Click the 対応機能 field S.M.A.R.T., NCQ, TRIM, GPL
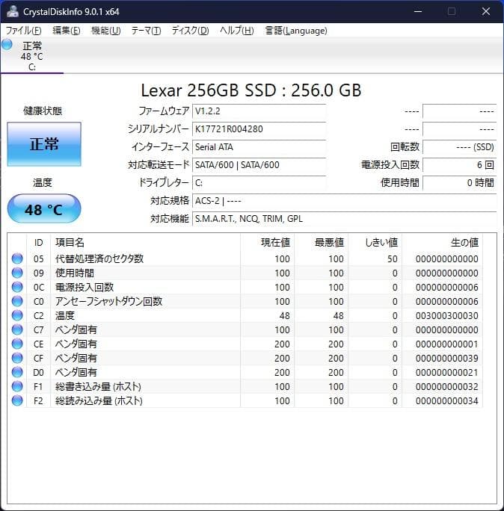This screenshot has width=504, height=511. point(345,219)
